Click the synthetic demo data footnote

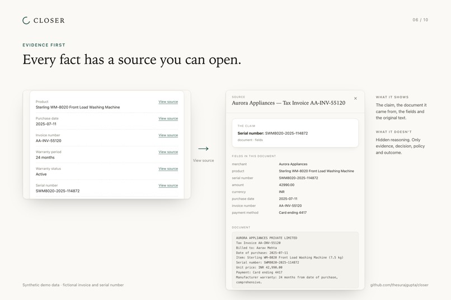[73, 285]
